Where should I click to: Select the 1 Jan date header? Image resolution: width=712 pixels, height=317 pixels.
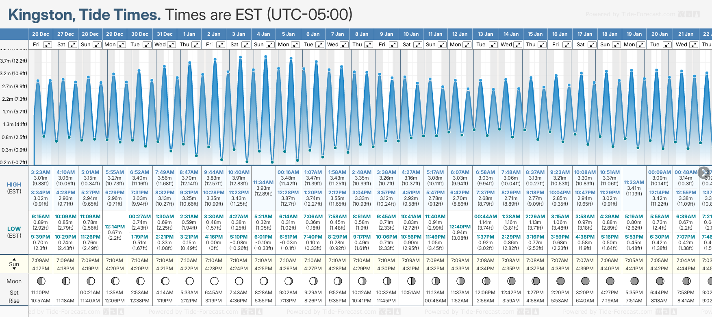tap(189, 34)
